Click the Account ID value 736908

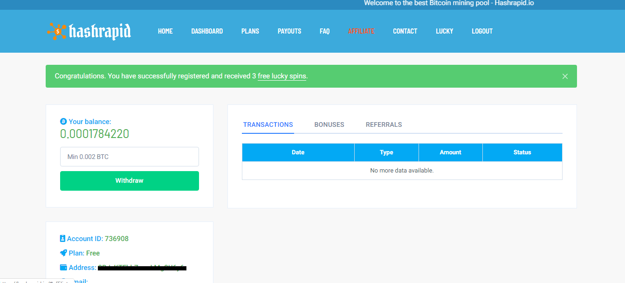(117, 239)
